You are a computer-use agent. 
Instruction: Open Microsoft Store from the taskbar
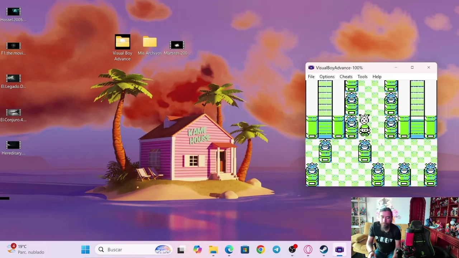click(x=245, y=249)
